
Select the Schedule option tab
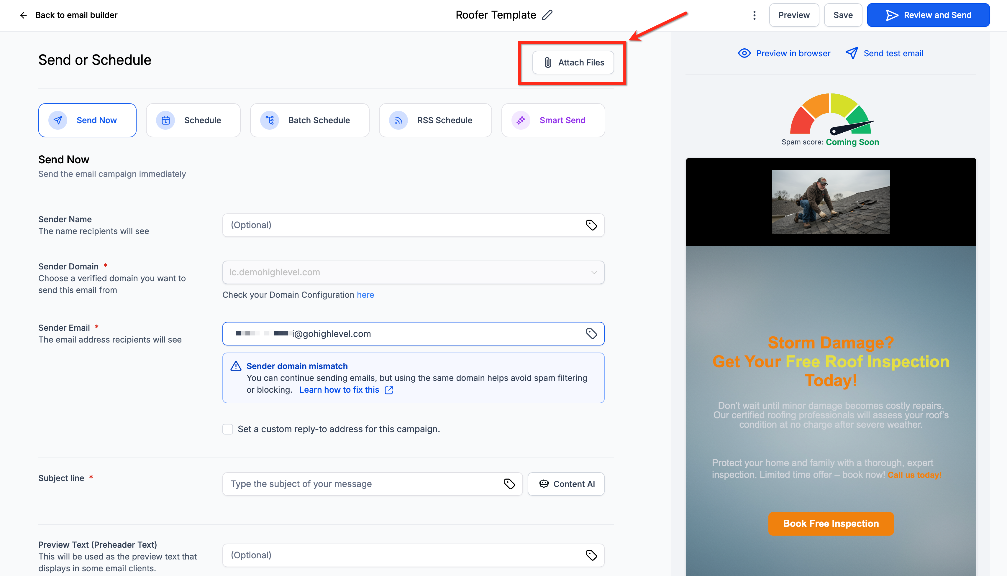click(x=193, y=120)
